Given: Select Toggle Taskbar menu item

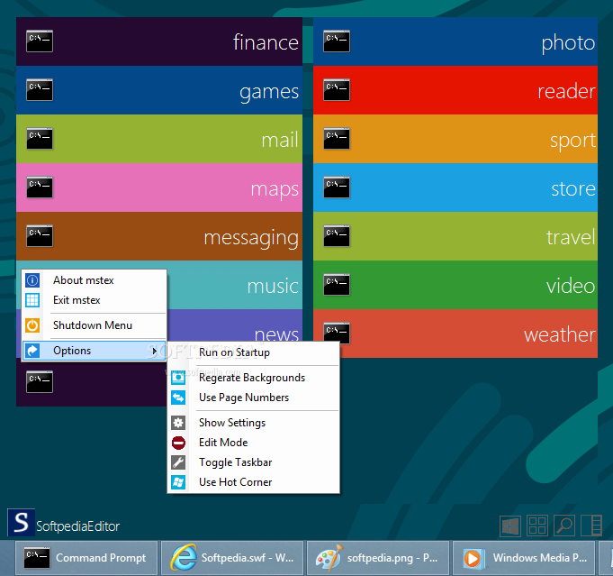Looking at the screenshot, I should 253,462.
